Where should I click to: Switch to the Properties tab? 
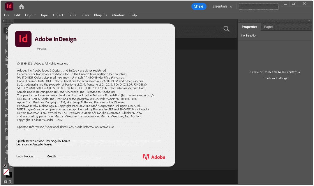[x=249, y=27]
